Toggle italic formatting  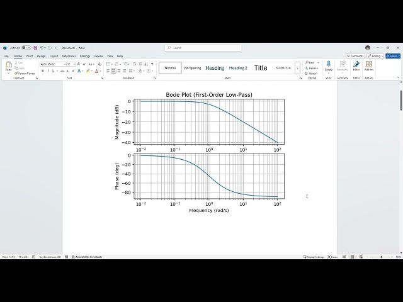click(48, 71)
